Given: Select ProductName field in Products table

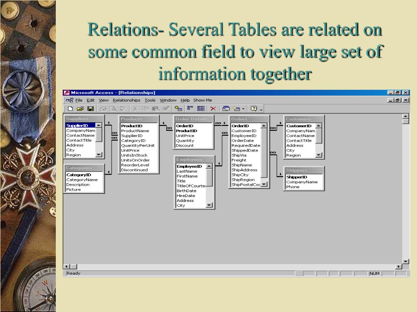Looking at the screenshot, I should (x=139, y=131).
